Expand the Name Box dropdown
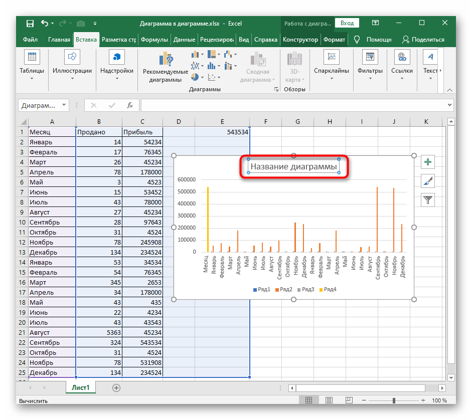 click(64, 105)
